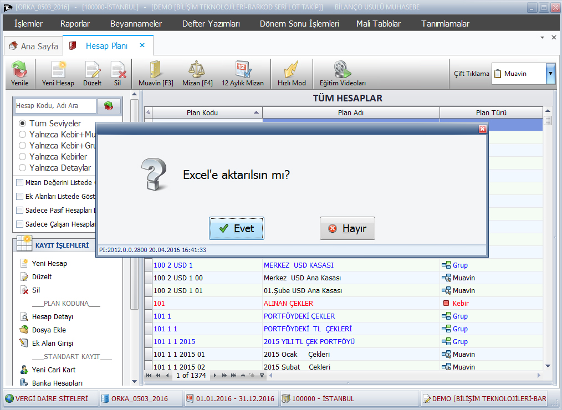Click the grid vertical scrollbar down arrow

click(548, 366)
